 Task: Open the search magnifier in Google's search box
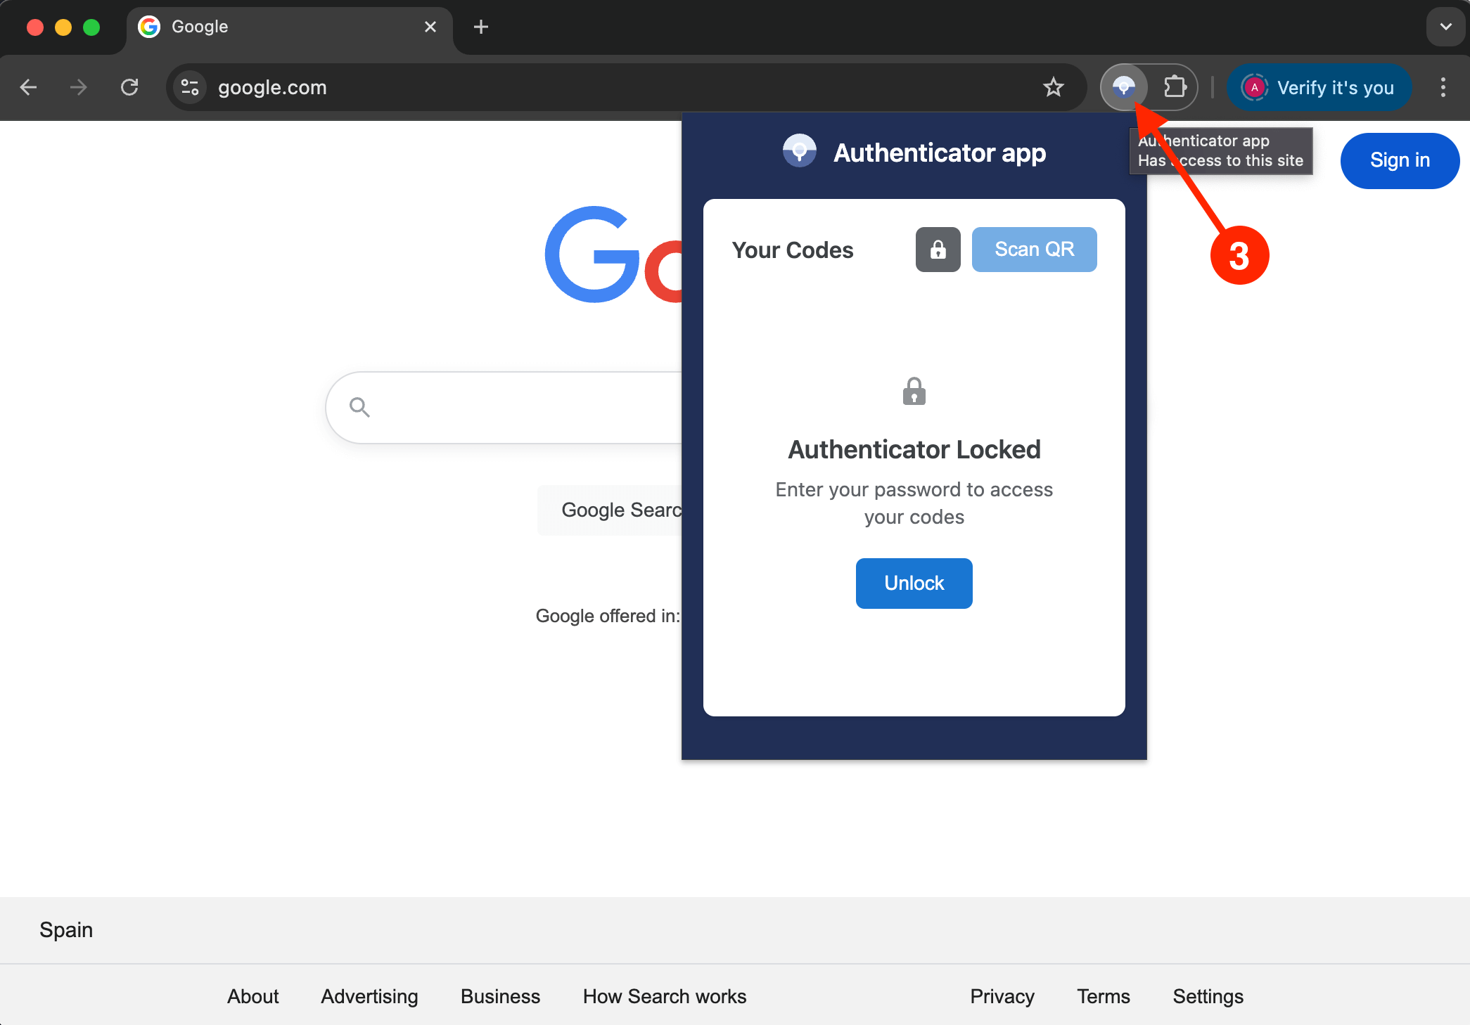click(x=359, y=407)
